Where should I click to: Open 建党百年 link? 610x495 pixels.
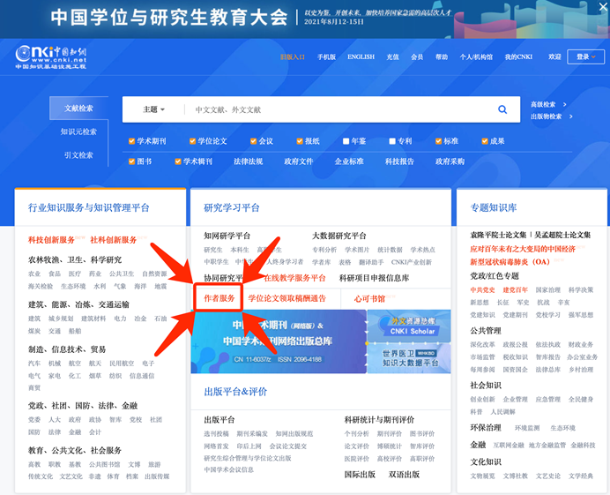pos(515,289)
